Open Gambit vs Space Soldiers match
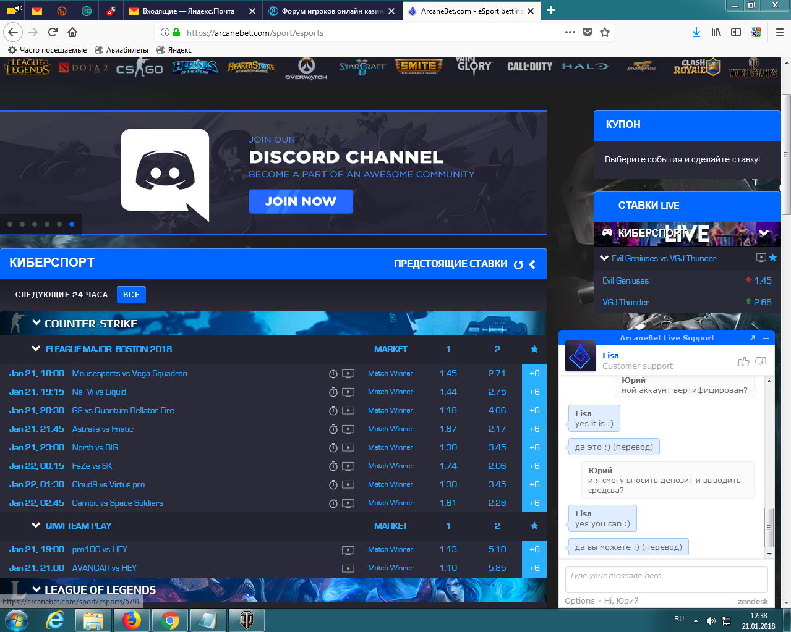The height and width of the screenshot is (632, 791). (118, 503)
